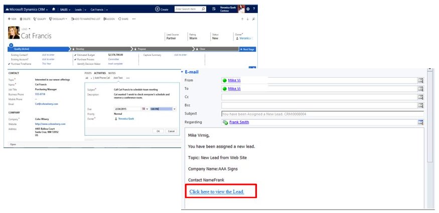The width and height of the screenshot is (439, 213).
Task: Click the Next Stage button
Action: [x=247, y=49]
